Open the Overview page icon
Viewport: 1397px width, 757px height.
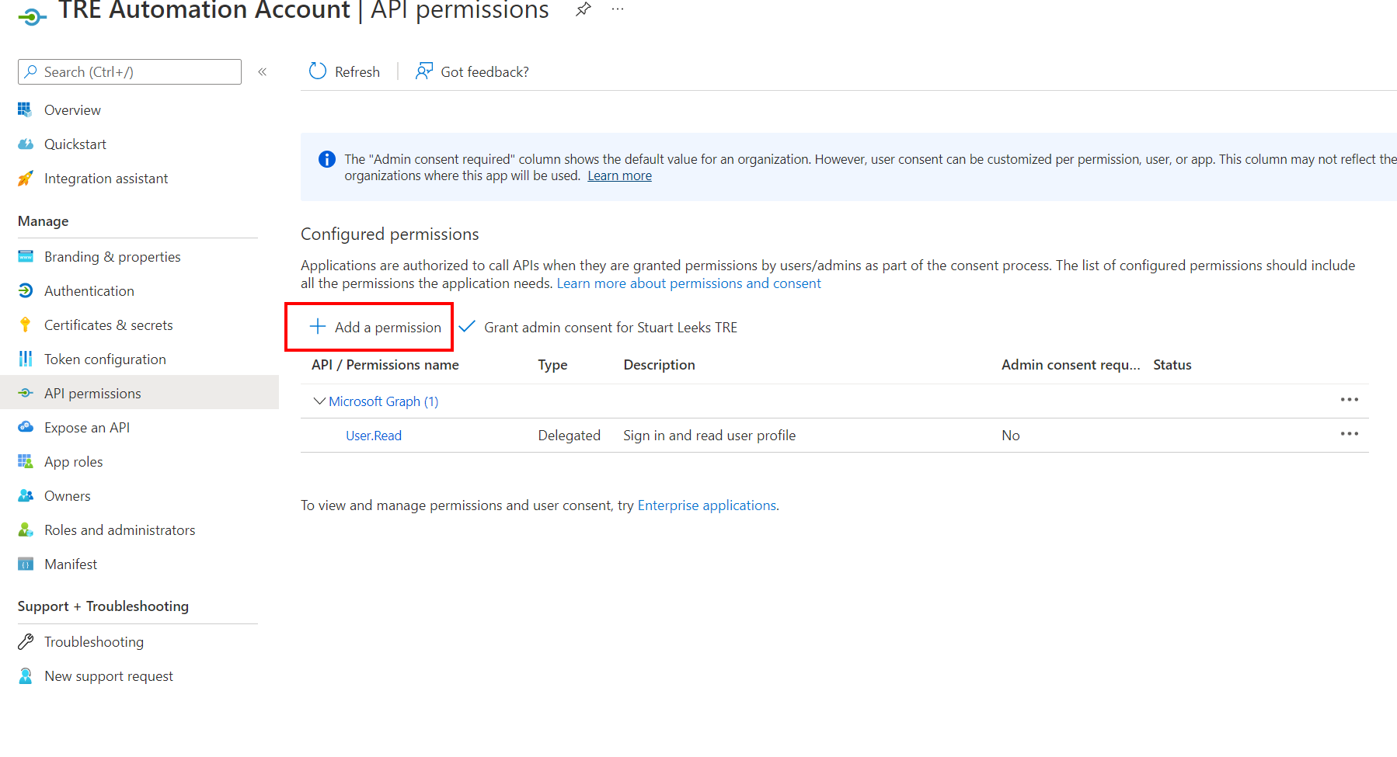tap(26, 109)
